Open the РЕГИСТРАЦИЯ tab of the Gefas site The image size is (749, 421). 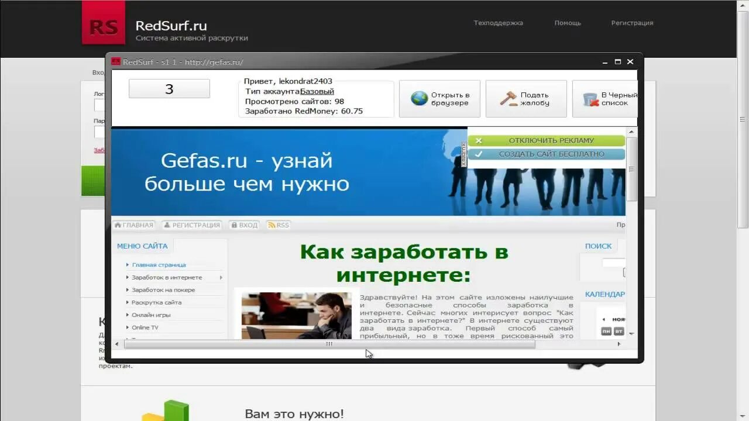click(191, 225)
